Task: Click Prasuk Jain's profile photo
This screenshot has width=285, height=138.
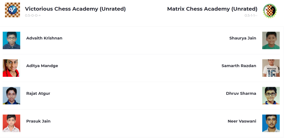Action: 11,123
